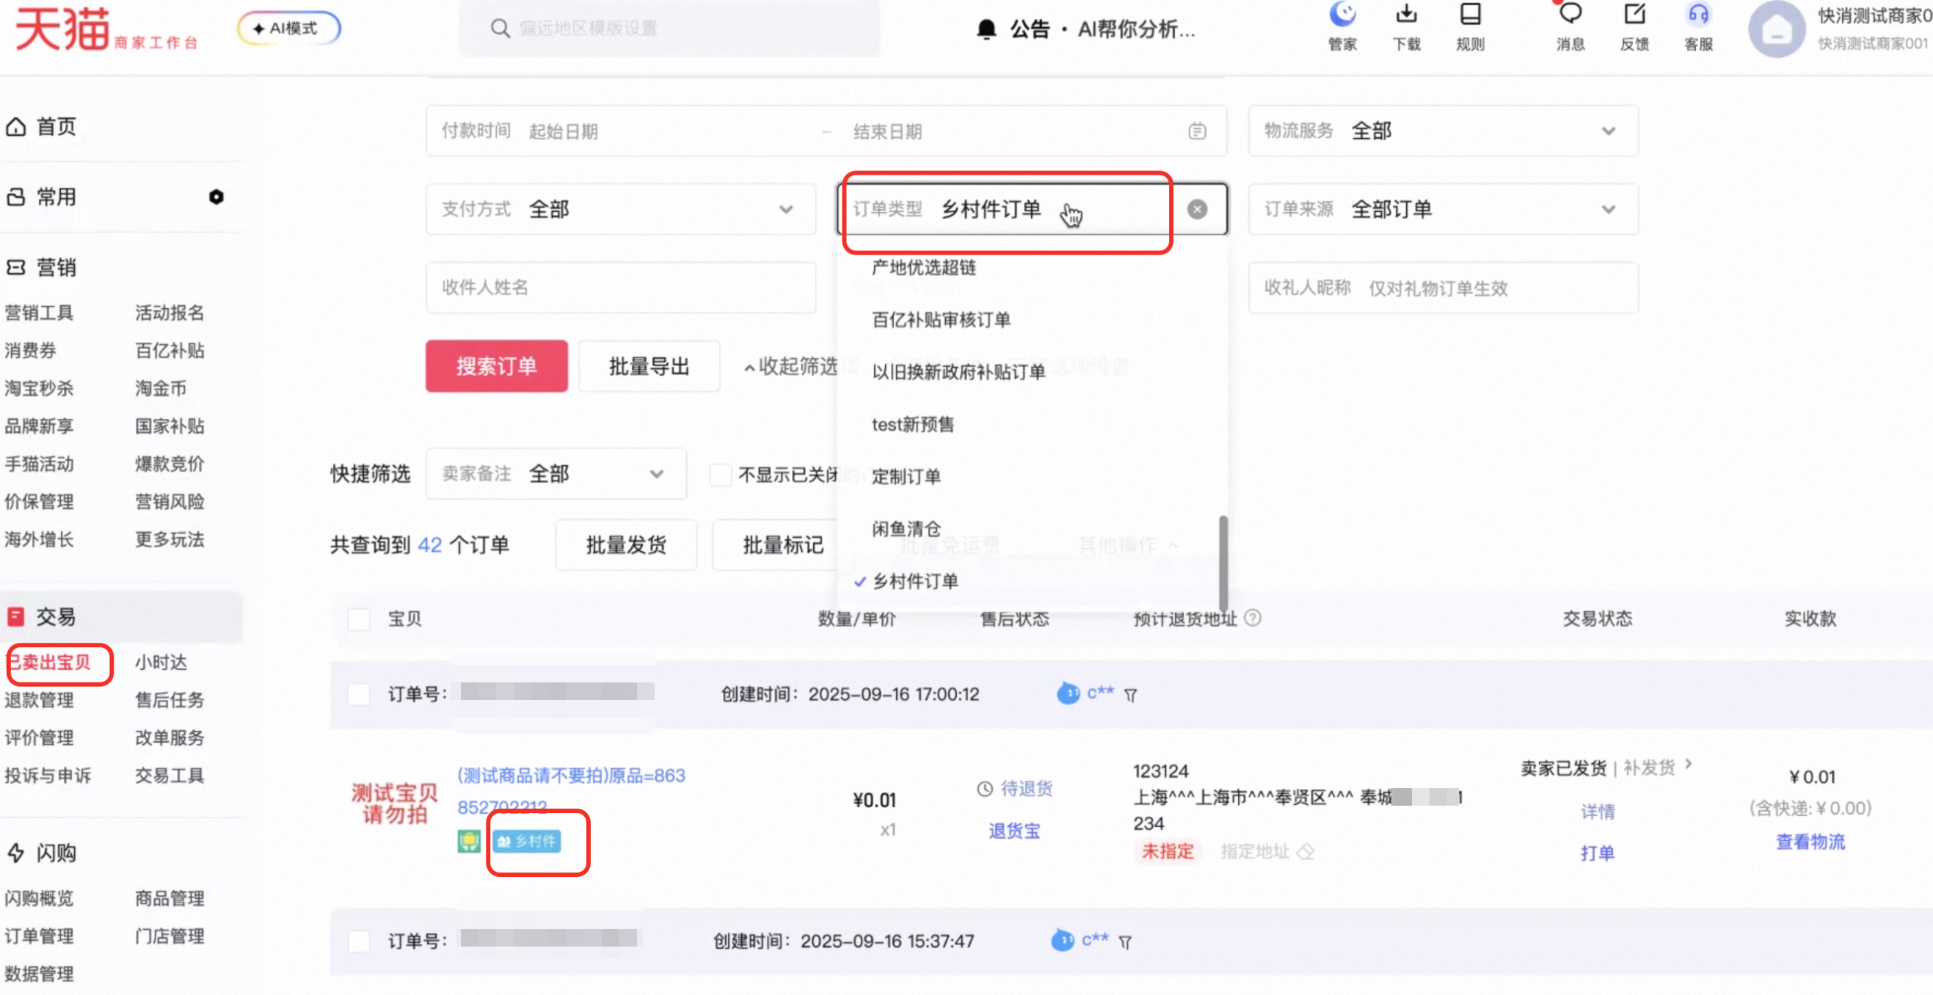Open the test product title link
Viewport: 1933px width, 995px height.
[571, 791]
